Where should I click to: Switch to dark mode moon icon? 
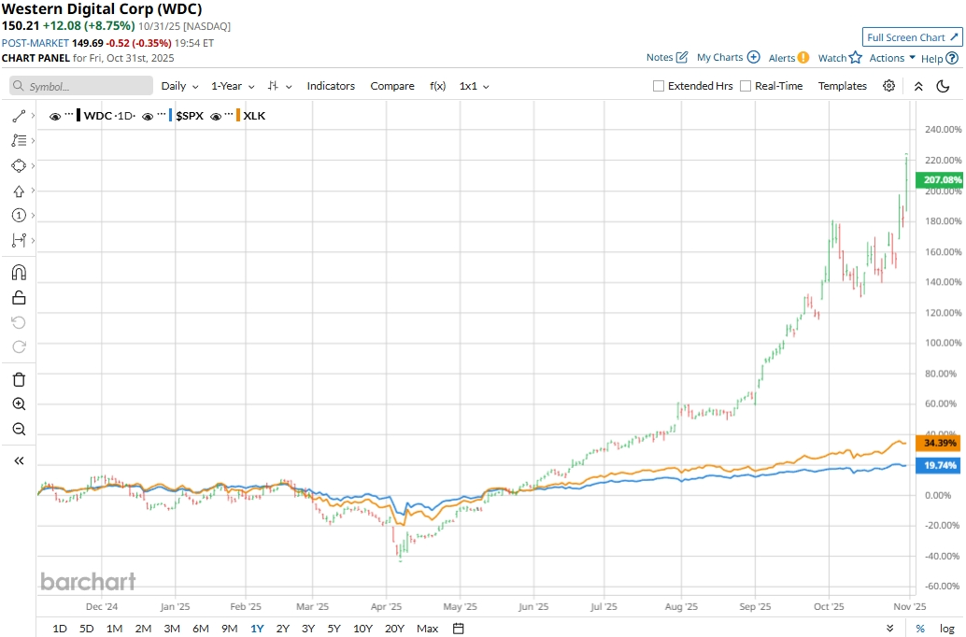943,86
